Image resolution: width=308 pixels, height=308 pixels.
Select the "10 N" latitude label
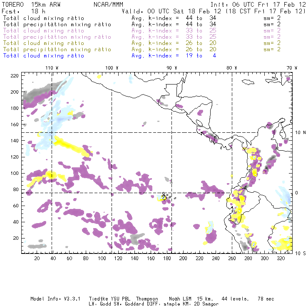tap(301, 133)
